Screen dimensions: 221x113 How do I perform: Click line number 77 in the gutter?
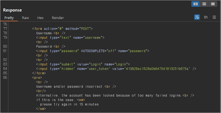click(5, 29)
